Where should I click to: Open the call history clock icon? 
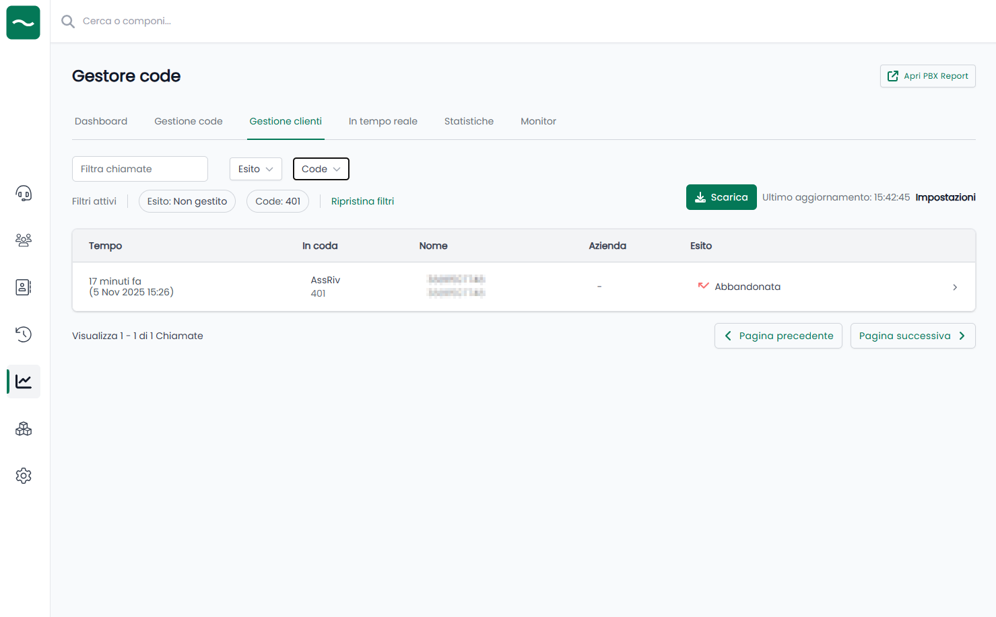pyautogui.click(x=24, y=334)
